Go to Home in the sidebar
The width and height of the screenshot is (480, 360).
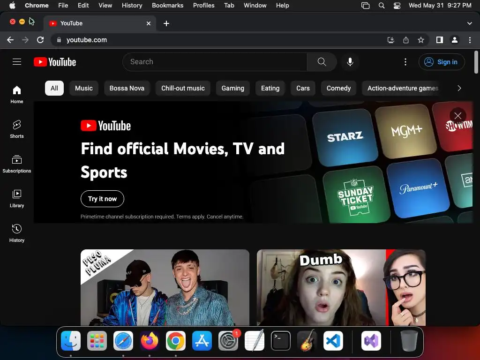tap(17, 95)
